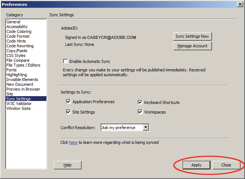
Task: Open Help for preferences
Action: coord(68,165)
